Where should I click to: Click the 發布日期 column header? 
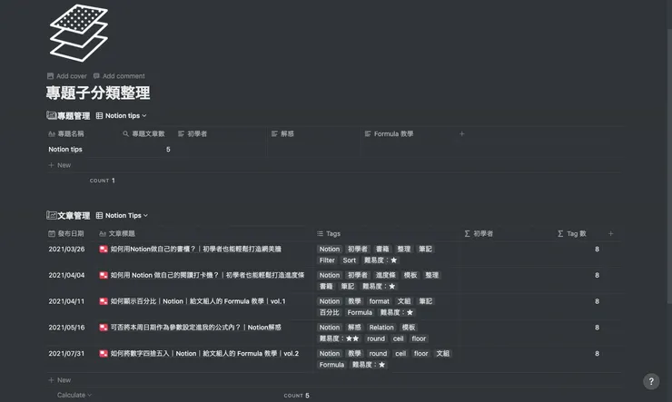click(x=66, y=234)
